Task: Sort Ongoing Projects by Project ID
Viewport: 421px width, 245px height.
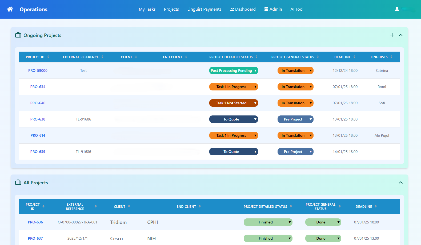Action: 48,57
